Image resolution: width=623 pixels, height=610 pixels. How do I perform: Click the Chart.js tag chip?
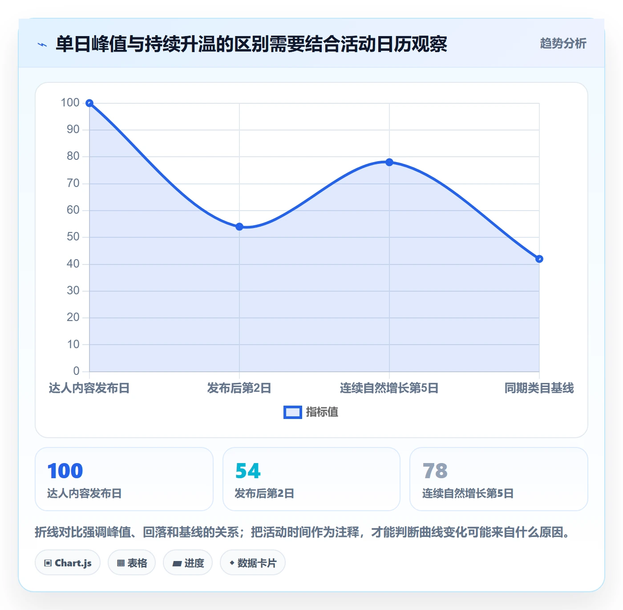pos(68,563)
